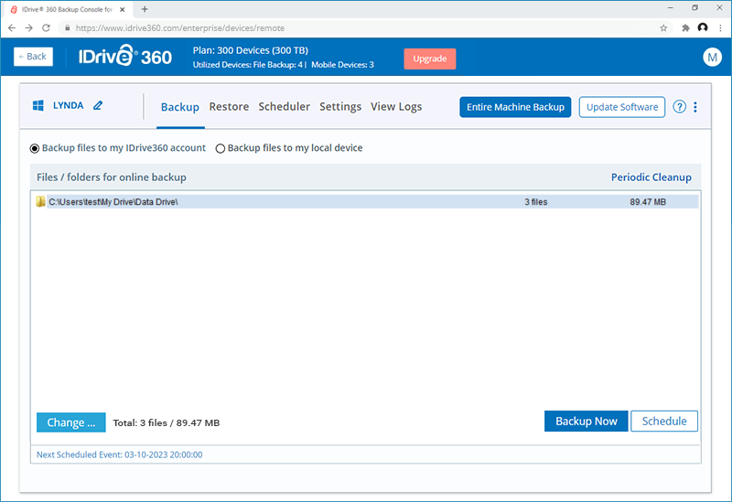Click the Windows logo next to LYNDA
The height and width of the screenshot is (502, 732).
pyautogui.click(x=38, y=105)
